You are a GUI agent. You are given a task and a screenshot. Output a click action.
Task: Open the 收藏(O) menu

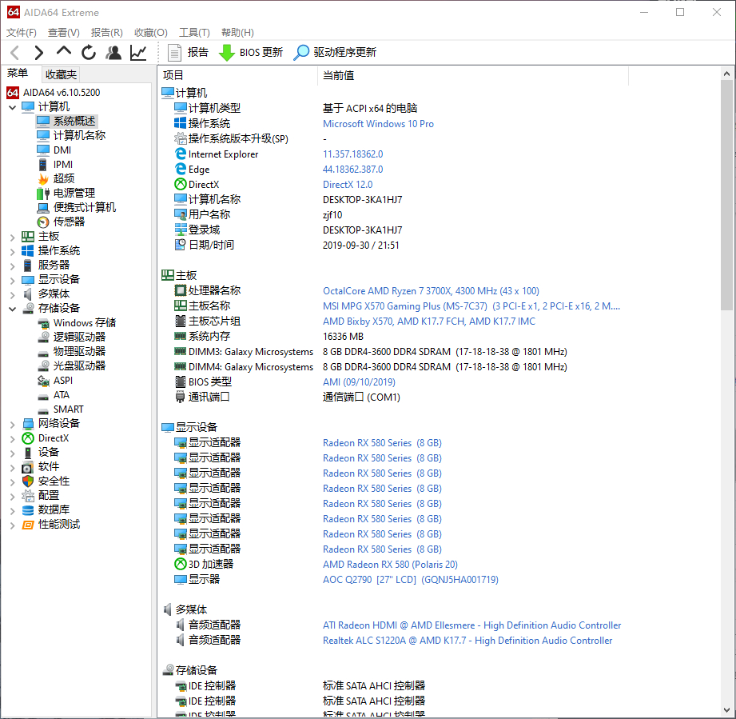coord(151,33)
